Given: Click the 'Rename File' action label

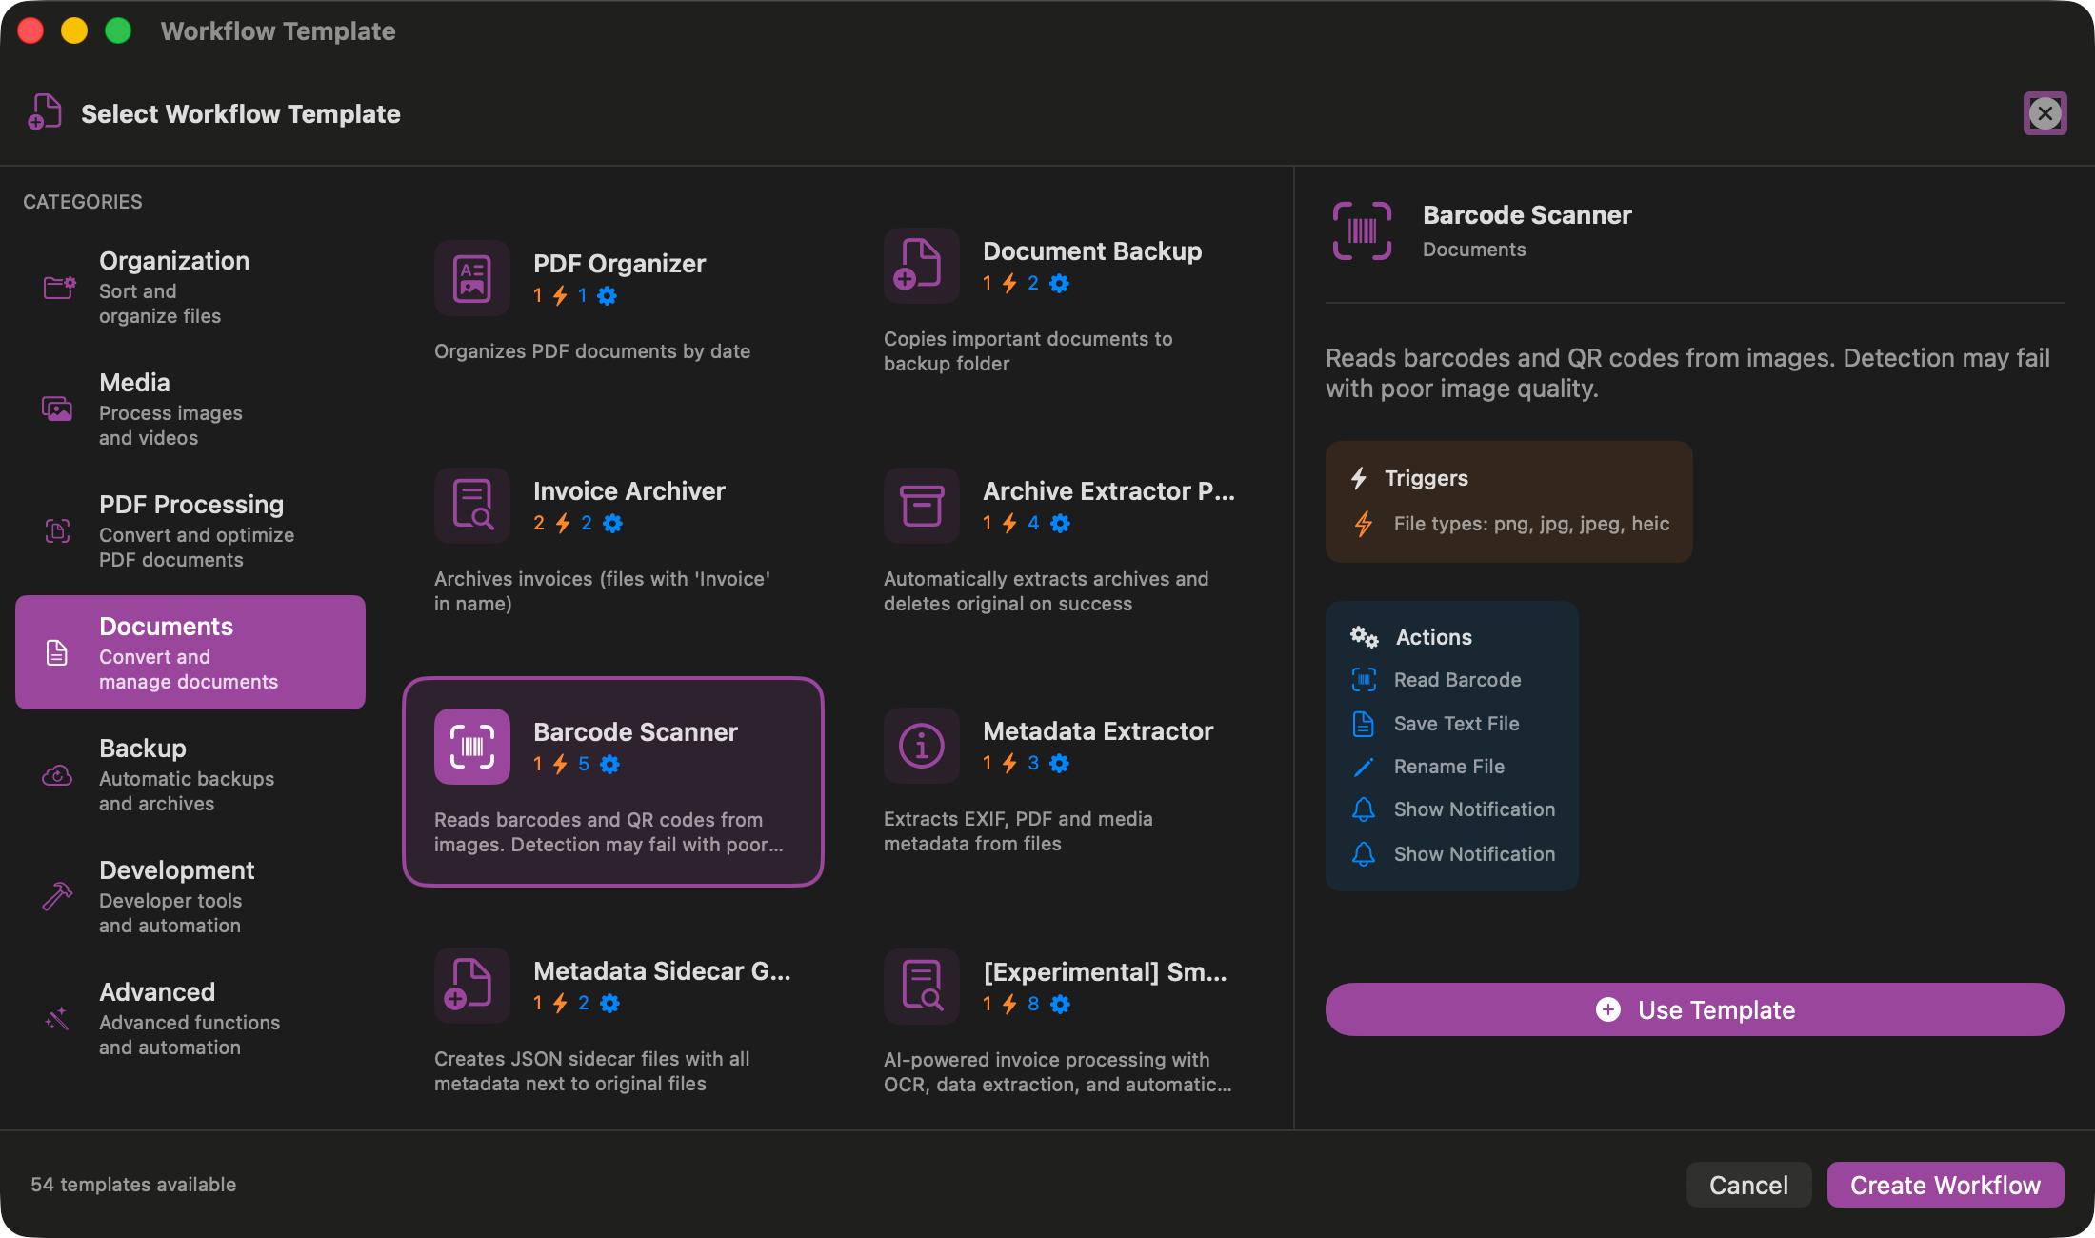Looking at the screenshot, I should click(1448, 767).
